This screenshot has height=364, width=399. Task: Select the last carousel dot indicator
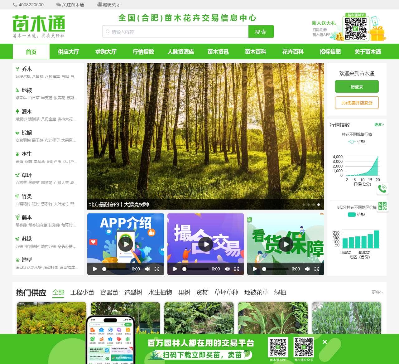(318, 205)
